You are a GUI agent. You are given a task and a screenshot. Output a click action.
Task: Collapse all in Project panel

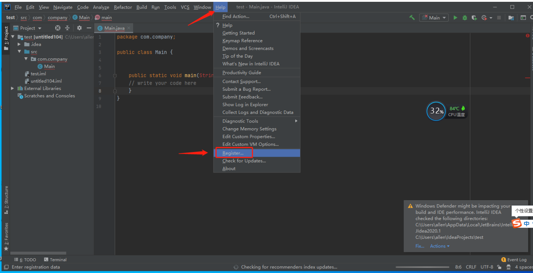pos(67,28)
